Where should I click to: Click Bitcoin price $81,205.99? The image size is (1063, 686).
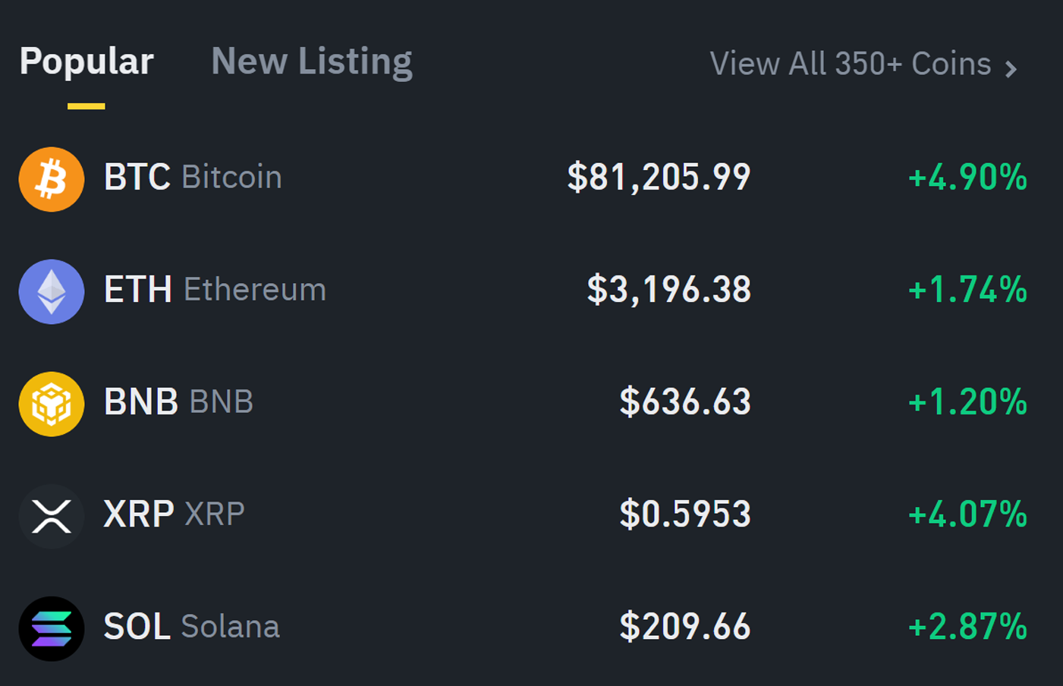659,178
